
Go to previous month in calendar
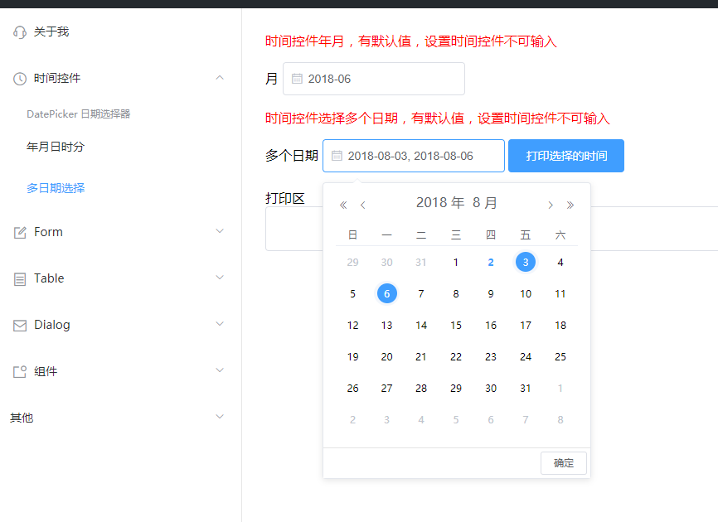362,205
